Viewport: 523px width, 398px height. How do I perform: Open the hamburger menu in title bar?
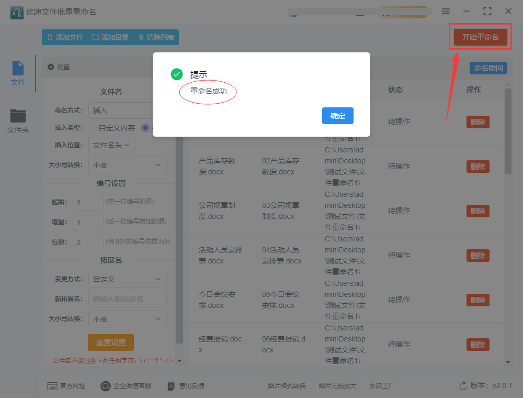tap(446, 11)
